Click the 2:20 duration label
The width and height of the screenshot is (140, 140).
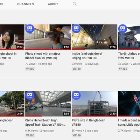coord(113,114)
